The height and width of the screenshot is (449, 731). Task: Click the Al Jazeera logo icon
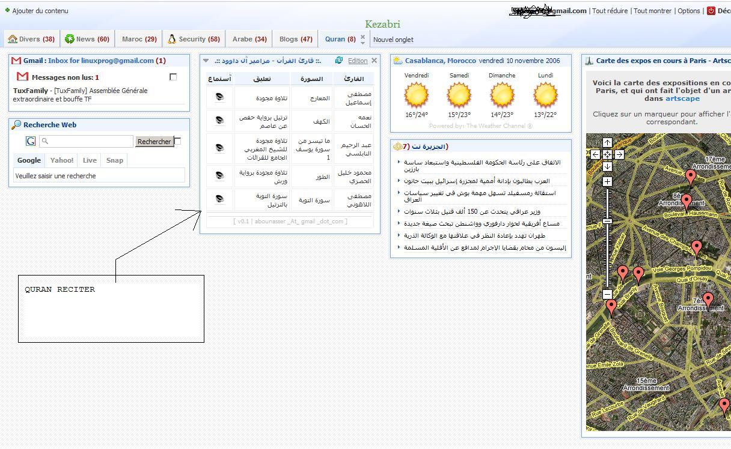397,146
